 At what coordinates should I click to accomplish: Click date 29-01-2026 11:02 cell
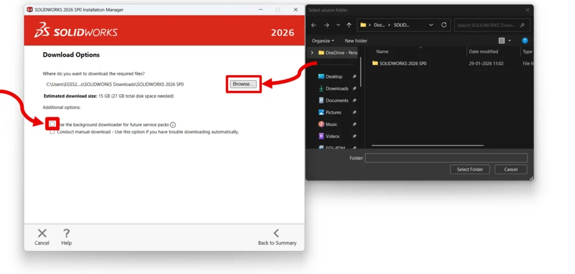point(486,64)
